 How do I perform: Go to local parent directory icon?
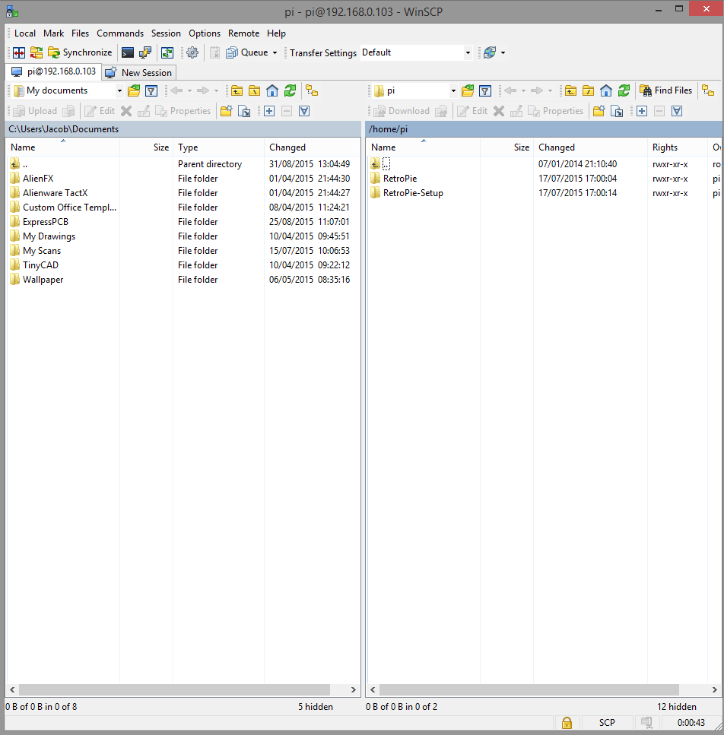pos(237,90)
